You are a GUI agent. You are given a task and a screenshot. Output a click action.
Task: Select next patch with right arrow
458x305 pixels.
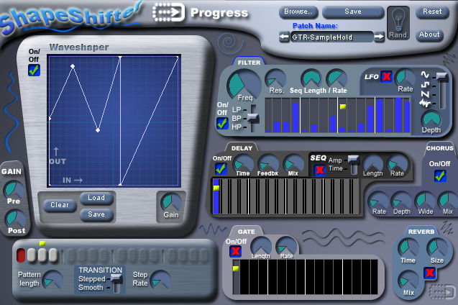click(379, 37)
